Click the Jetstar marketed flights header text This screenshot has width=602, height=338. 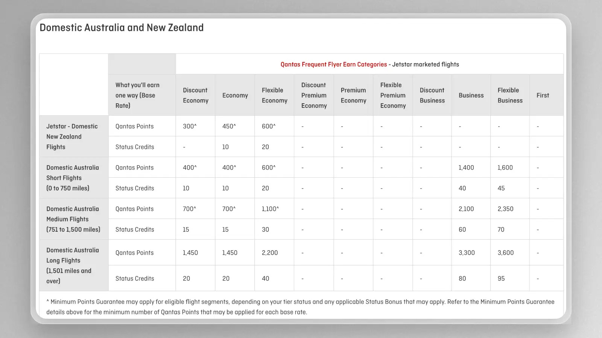tap(426, 64)
